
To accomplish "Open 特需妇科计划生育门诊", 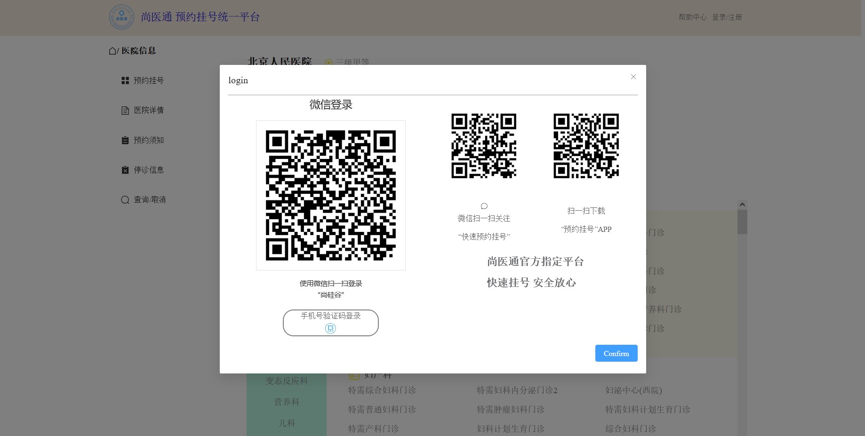I will tap(648, 409).
